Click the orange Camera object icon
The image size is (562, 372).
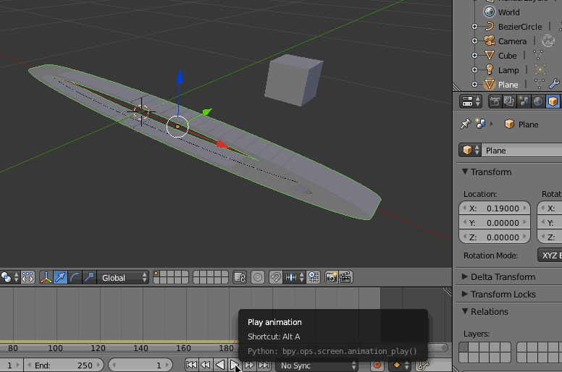click(490, 41)
